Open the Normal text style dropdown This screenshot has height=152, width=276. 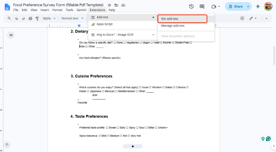click(72, 18)
